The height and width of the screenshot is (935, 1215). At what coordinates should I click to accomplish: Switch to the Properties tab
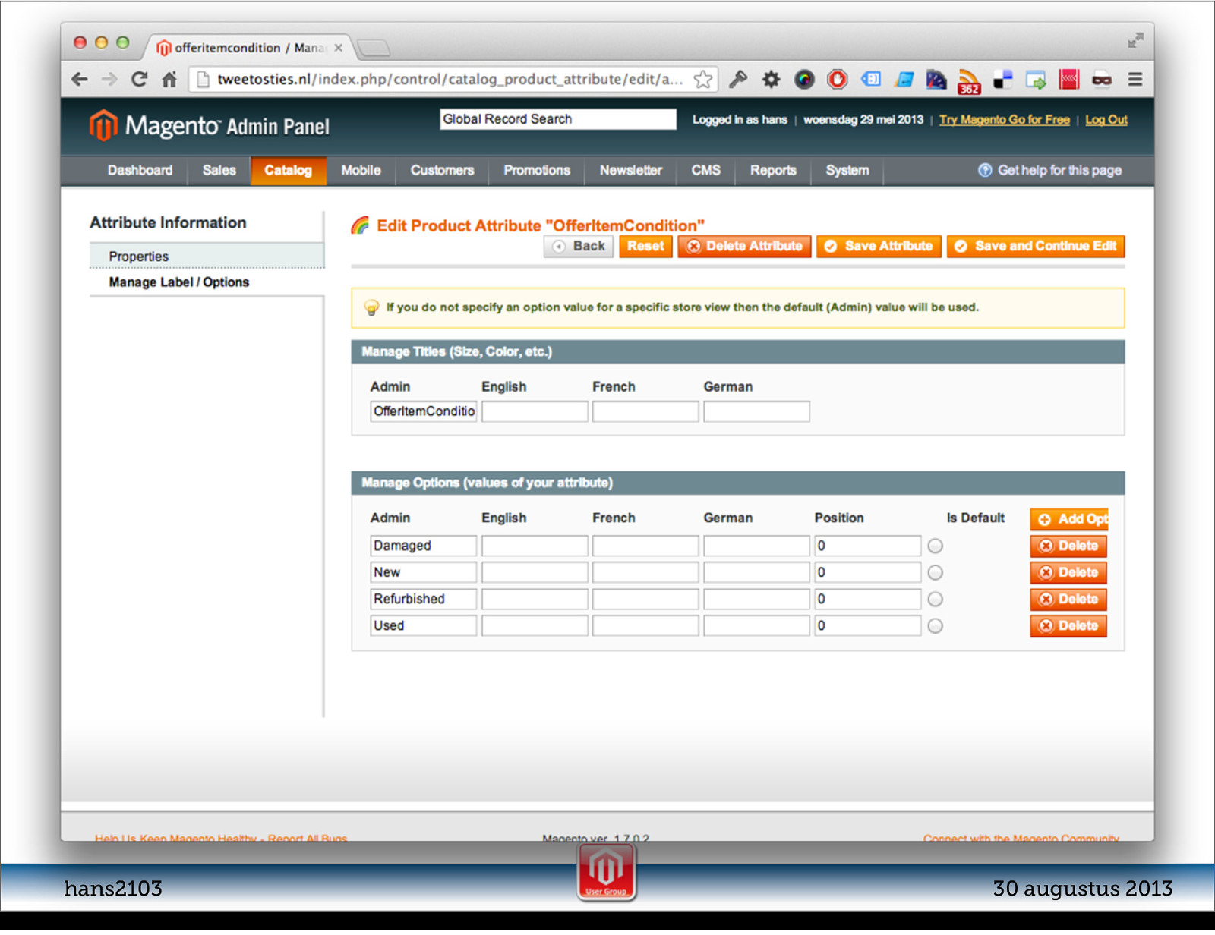207,257
